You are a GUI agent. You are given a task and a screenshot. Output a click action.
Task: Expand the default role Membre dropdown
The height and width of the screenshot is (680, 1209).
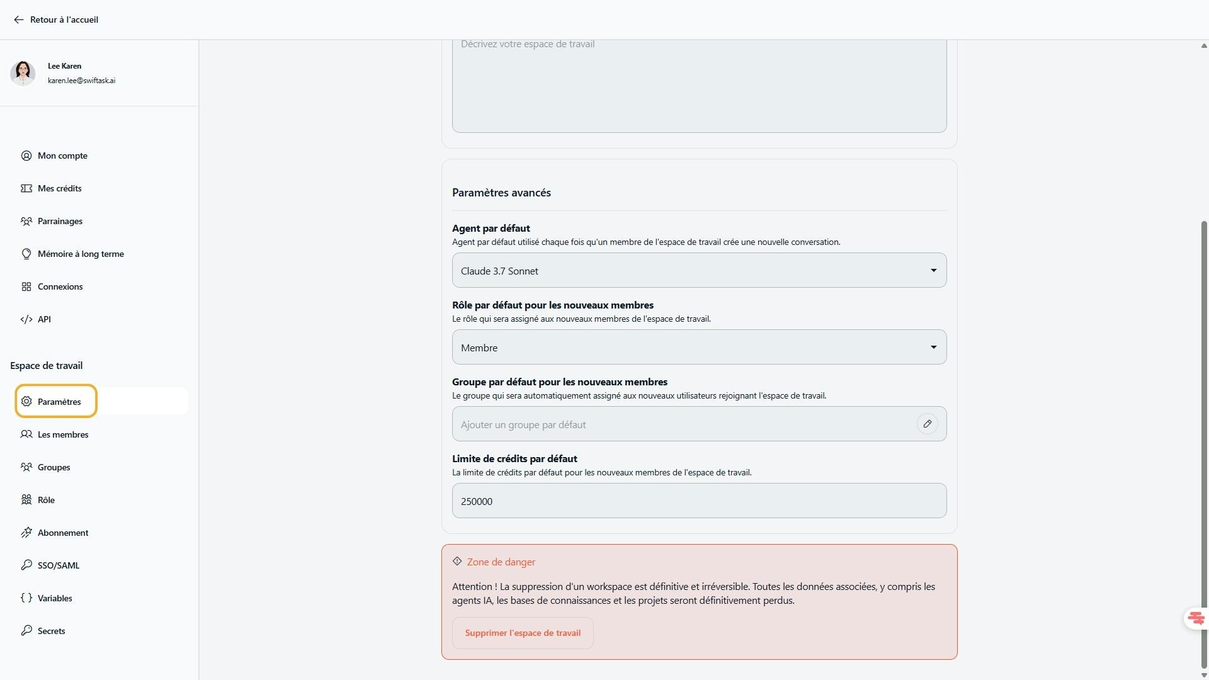699,348
